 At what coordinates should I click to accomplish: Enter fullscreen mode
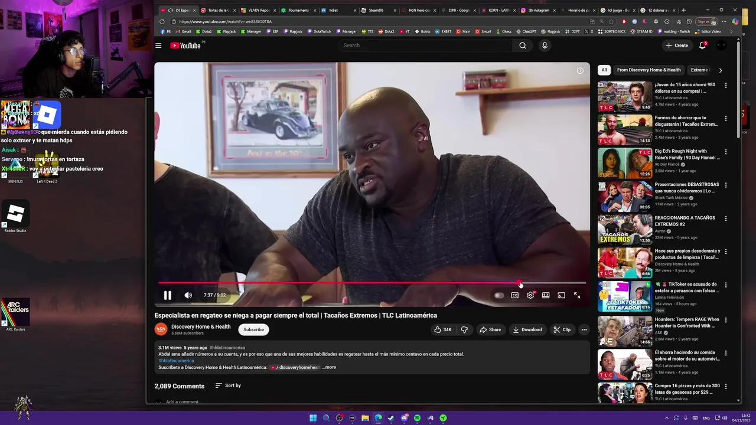click(577, 295)
